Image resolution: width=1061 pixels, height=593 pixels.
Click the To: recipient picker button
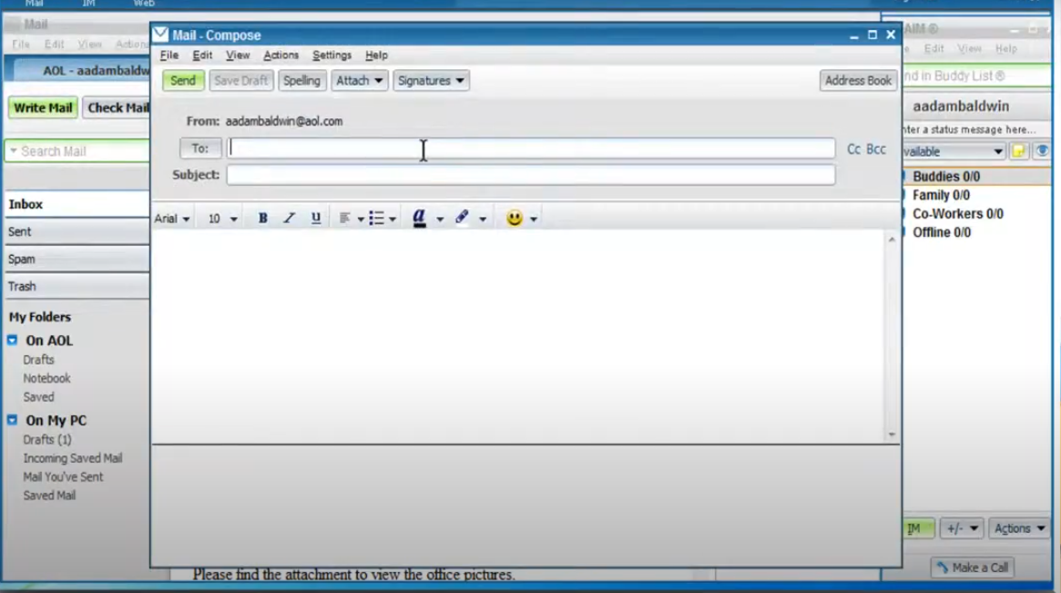click(200, 148)
